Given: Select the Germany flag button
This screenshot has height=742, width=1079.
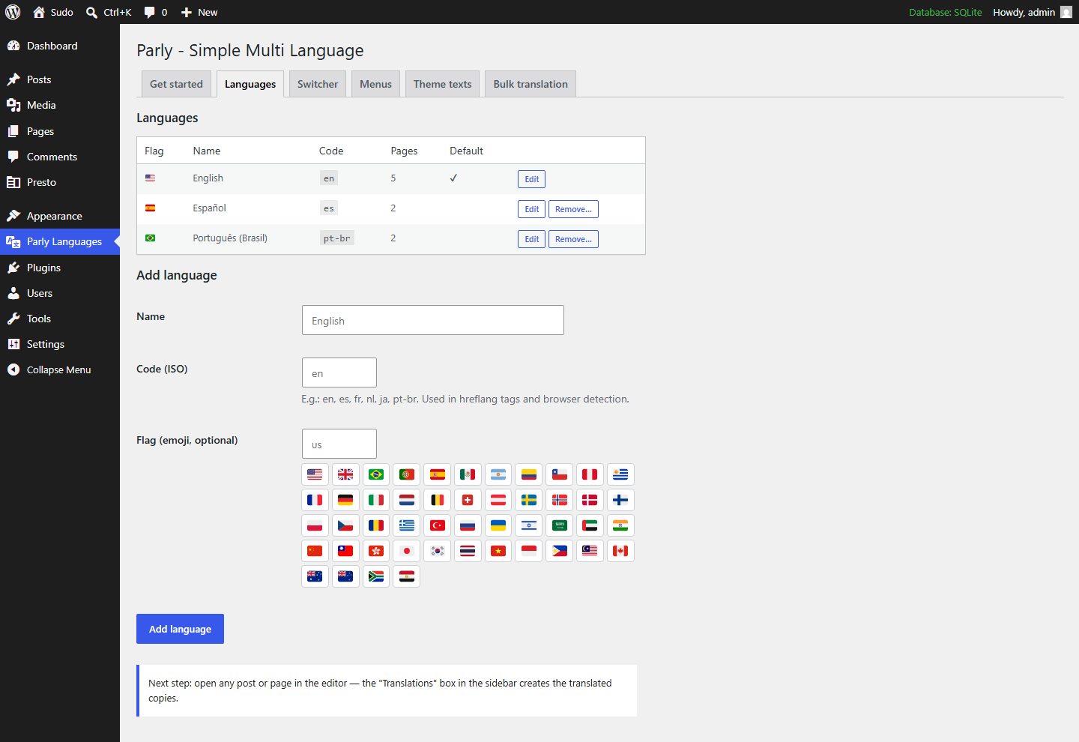Looking at the screenshot, I should tap(345, 500).
